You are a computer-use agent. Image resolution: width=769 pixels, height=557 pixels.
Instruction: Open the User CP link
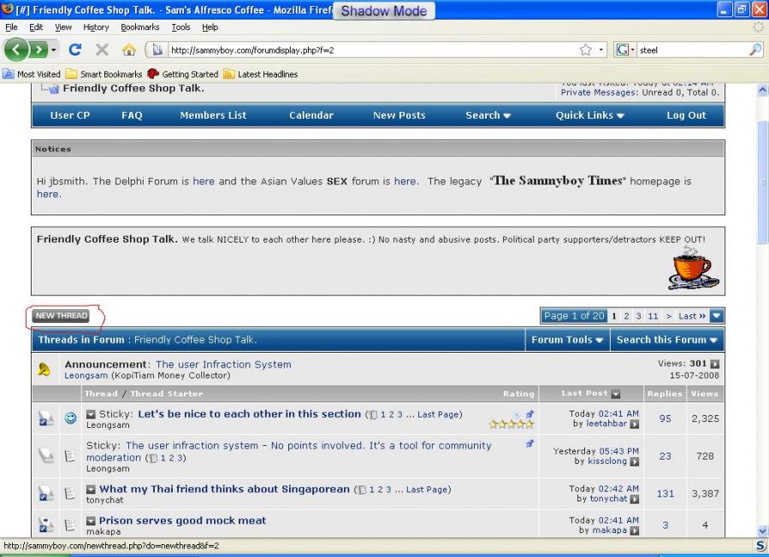[70, 115]
